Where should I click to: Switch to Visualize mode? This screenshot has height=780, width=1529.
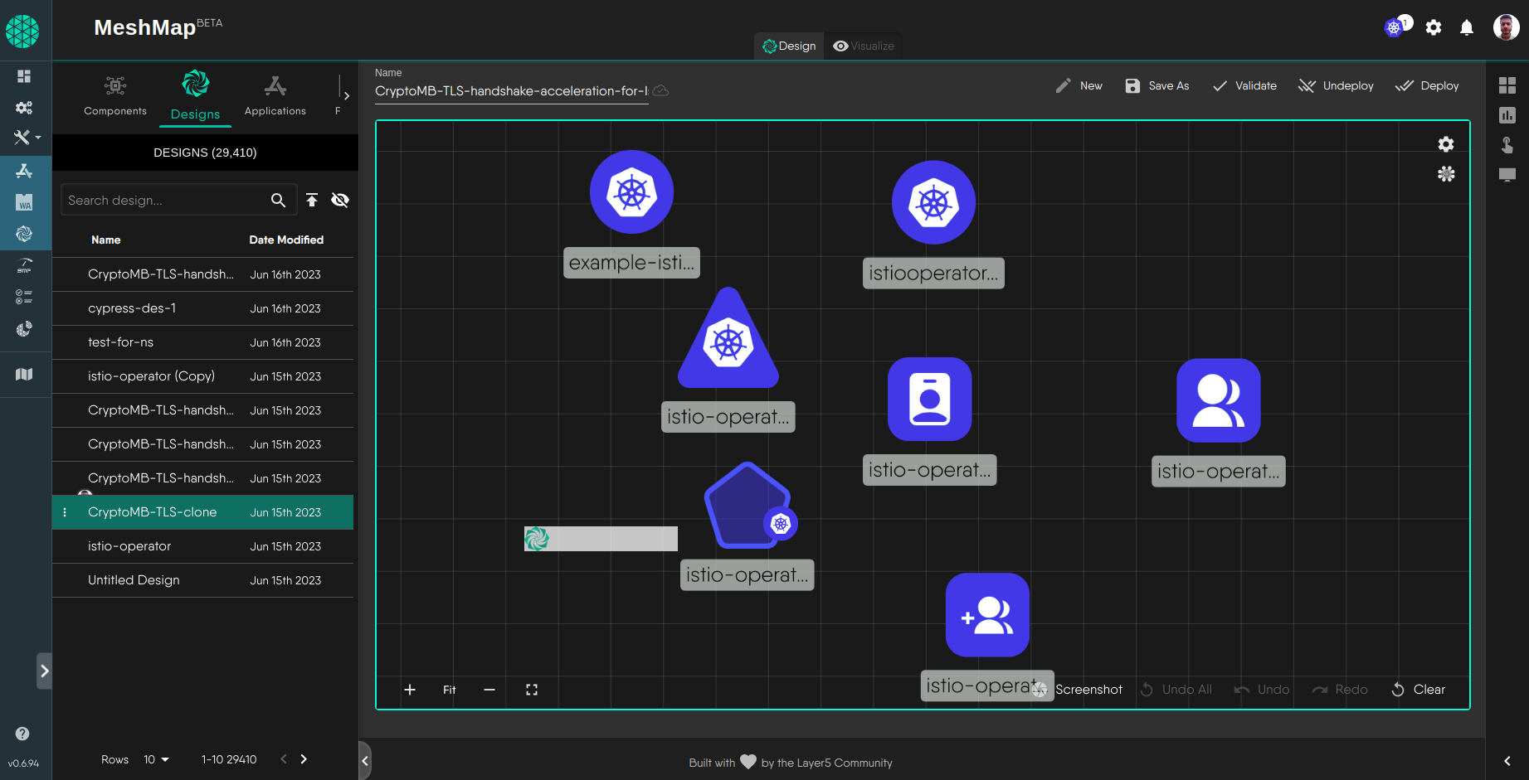point(864,46)
